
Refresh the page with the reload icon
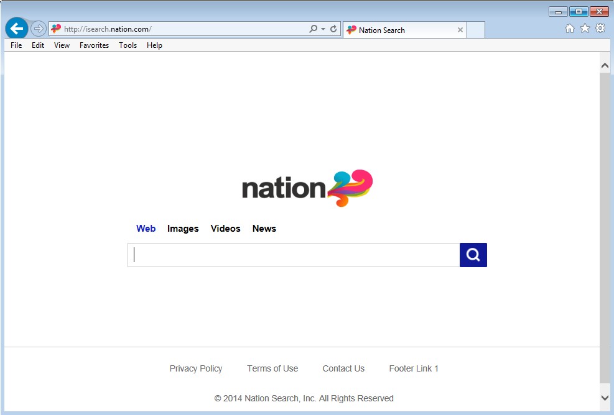333,29
